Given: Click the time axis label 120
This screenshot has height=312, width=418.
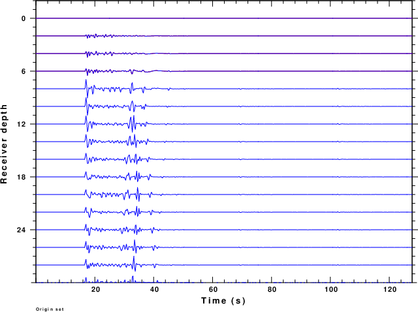Looking at the screenshot, I should click(x=390, y=290).
